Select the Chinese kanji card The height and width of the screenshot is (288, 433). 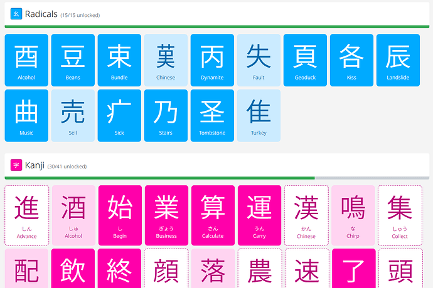click(x=306, y=215)
